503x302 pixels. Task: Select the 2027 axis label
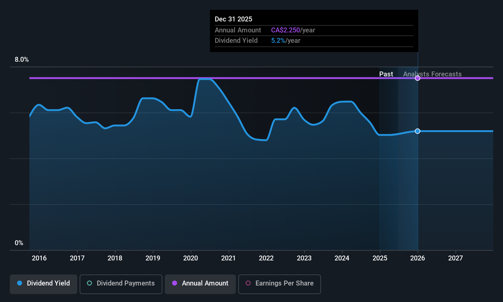click(456, 258)
